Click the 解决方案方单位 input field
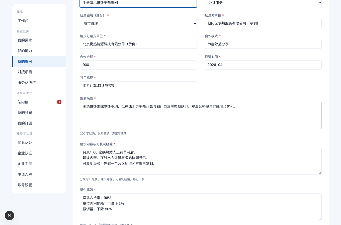 pos(138,44)
